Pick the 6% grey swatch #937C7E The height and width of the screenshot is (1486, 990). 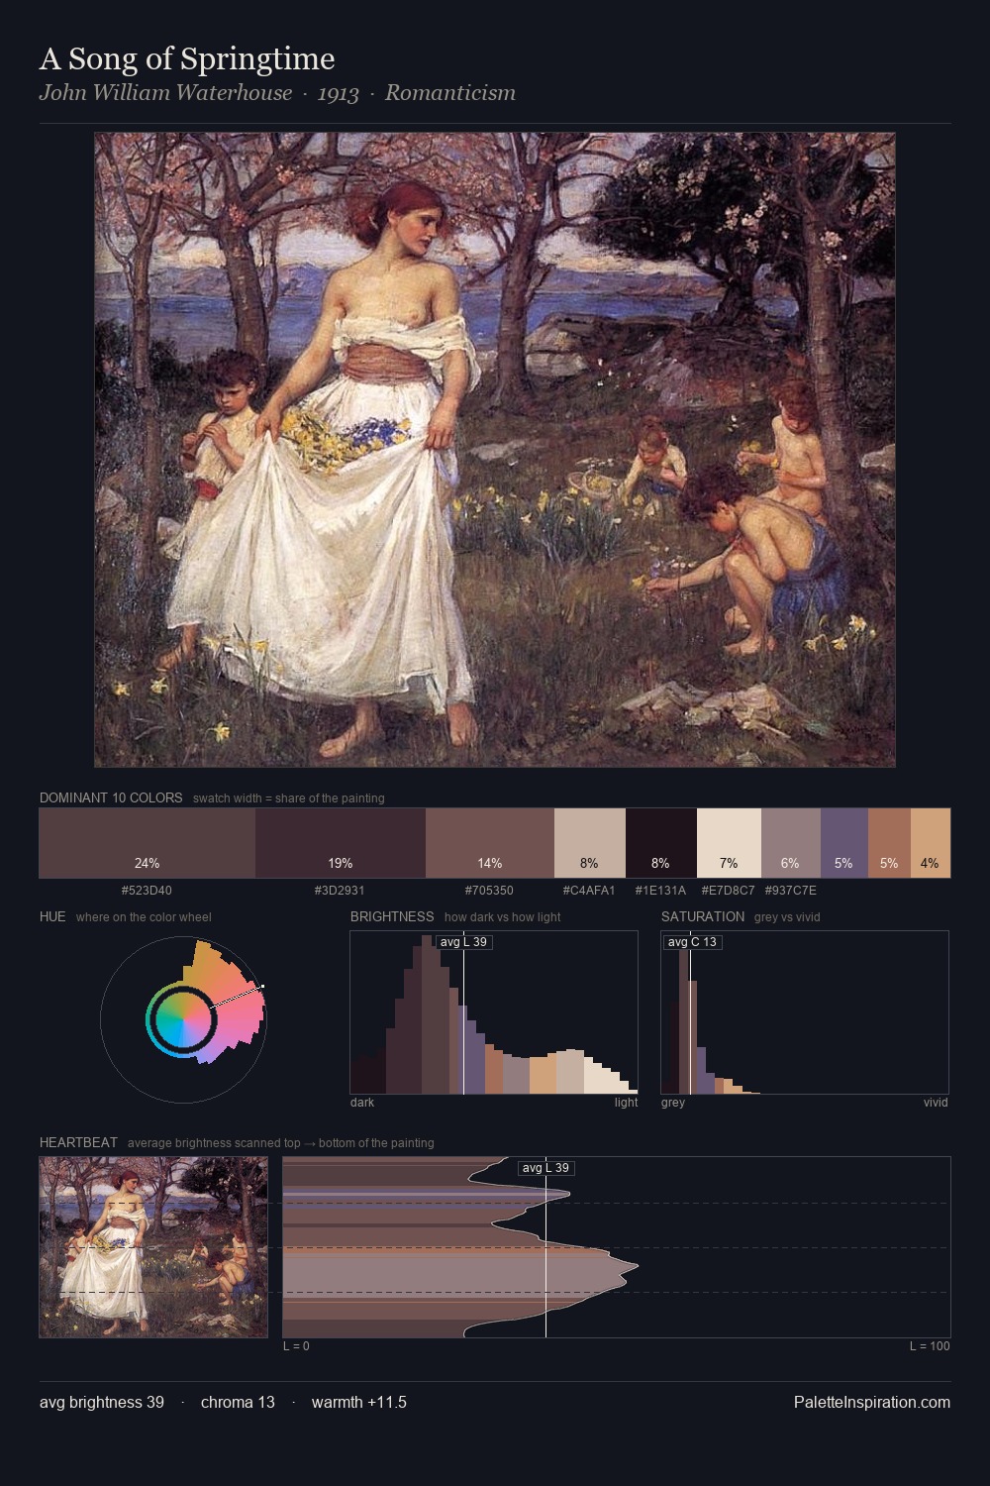791,843
